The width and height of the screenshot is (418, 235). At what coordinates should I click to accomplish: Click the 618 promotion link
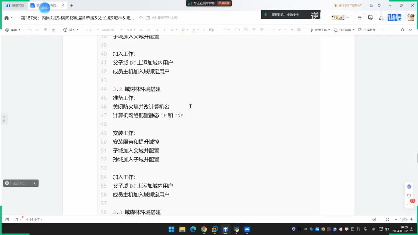(348, 6)
